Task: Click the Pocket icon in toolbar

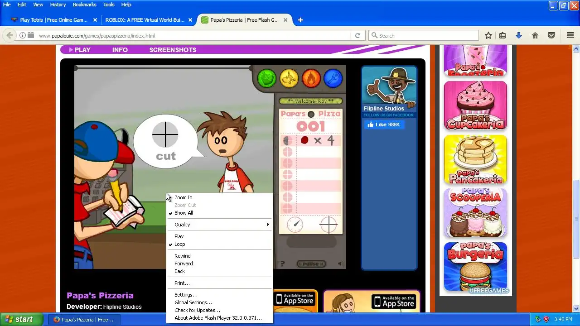Action: 551,35
